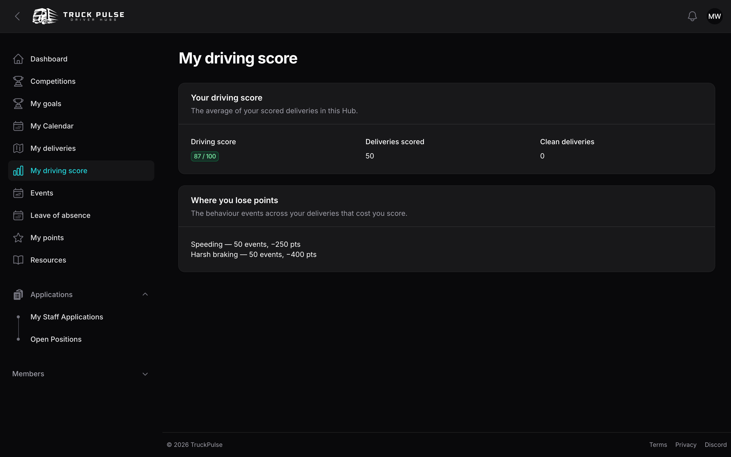Open My Staff Applications

click(67, 317)
